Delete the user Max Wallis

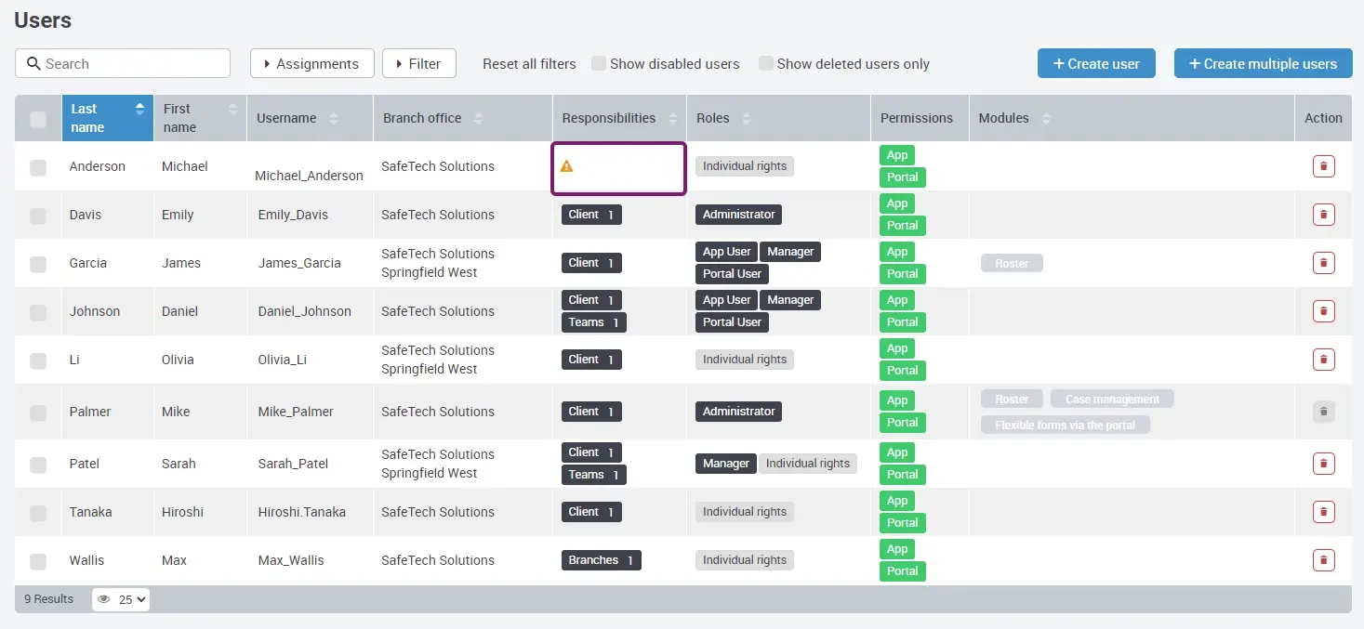coord(1323,559)
